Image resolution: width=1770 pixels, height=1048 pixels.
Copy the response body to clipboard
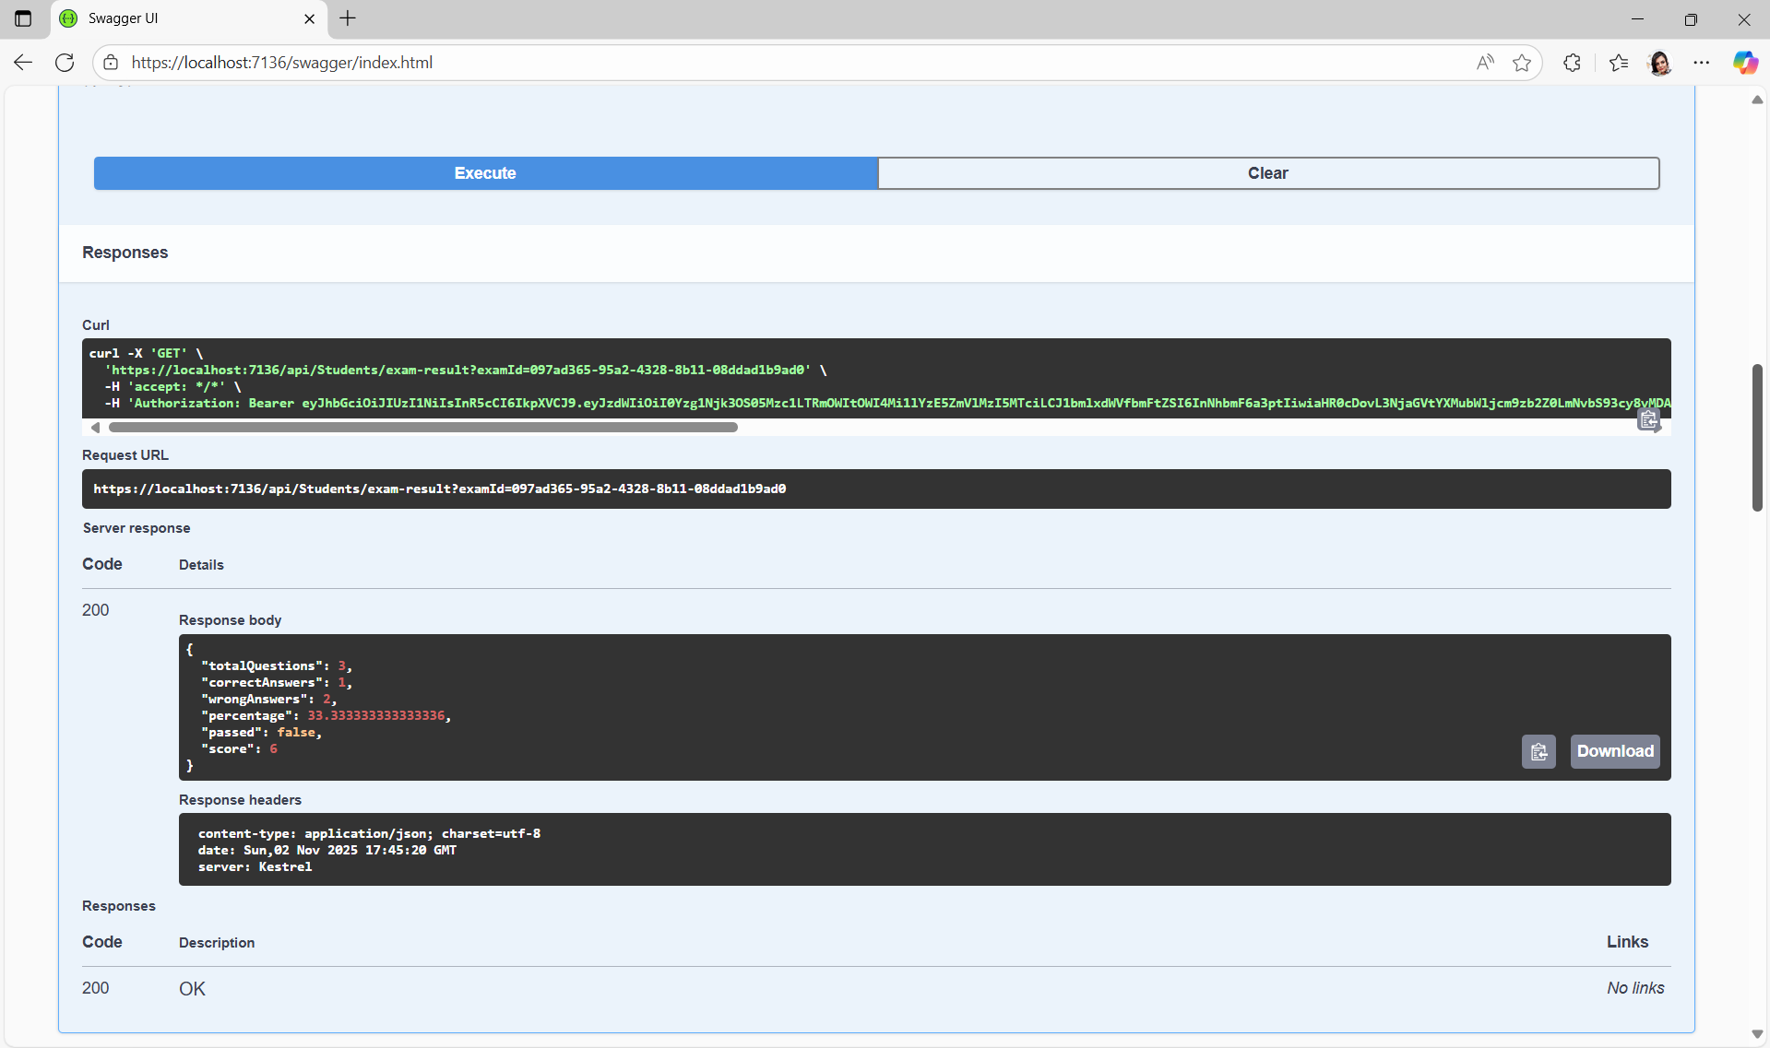(1538, 752)
